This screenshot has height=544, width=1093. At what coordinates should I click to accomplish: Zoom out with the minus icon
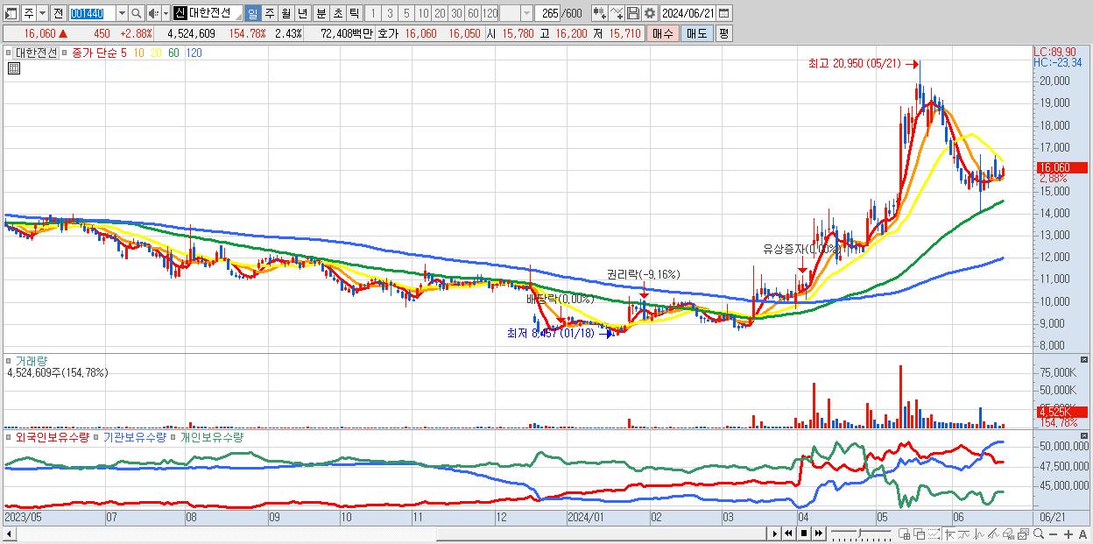point(1053,534)
